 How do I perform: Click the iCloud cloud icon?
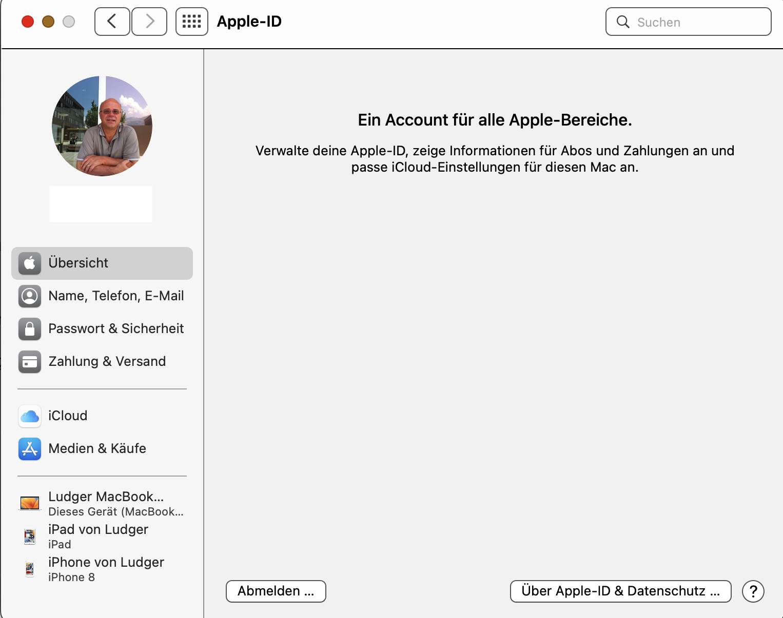click(30, 416)
